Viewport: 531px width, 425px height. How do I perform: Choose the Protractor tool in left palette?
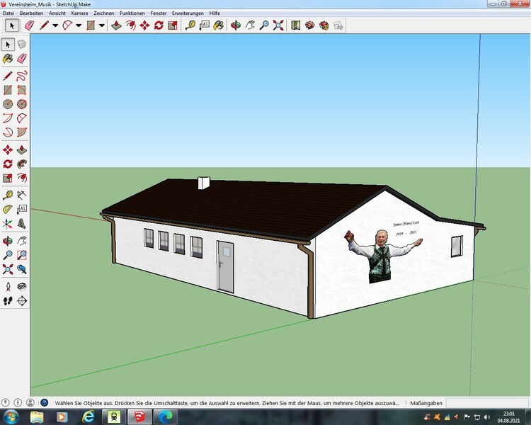(x=8, y=209)
